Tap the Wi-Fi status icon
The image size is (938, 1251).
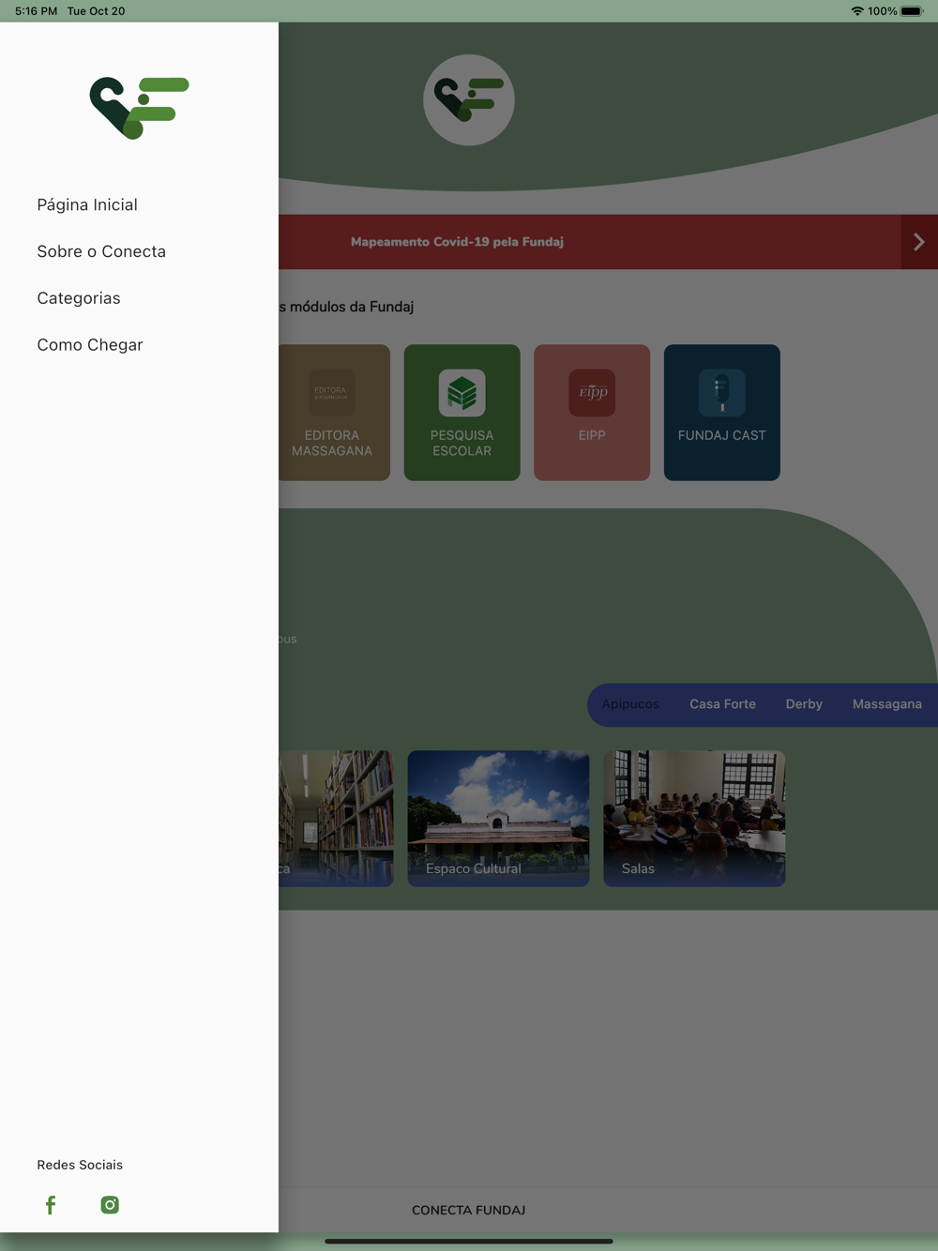point(857,11)
